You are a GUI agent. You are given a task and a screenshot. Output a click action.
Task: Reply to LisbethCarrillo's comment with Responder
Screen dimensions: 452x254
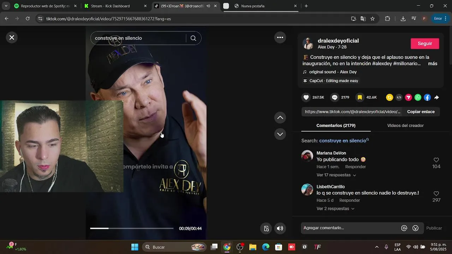point(350,200)
